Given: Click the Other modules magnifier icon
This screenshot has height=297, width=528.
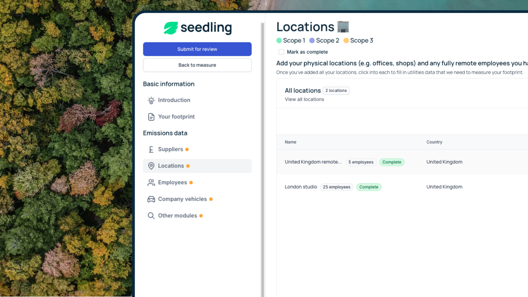Looking at the screenshot, I should (x=151, y=216).
